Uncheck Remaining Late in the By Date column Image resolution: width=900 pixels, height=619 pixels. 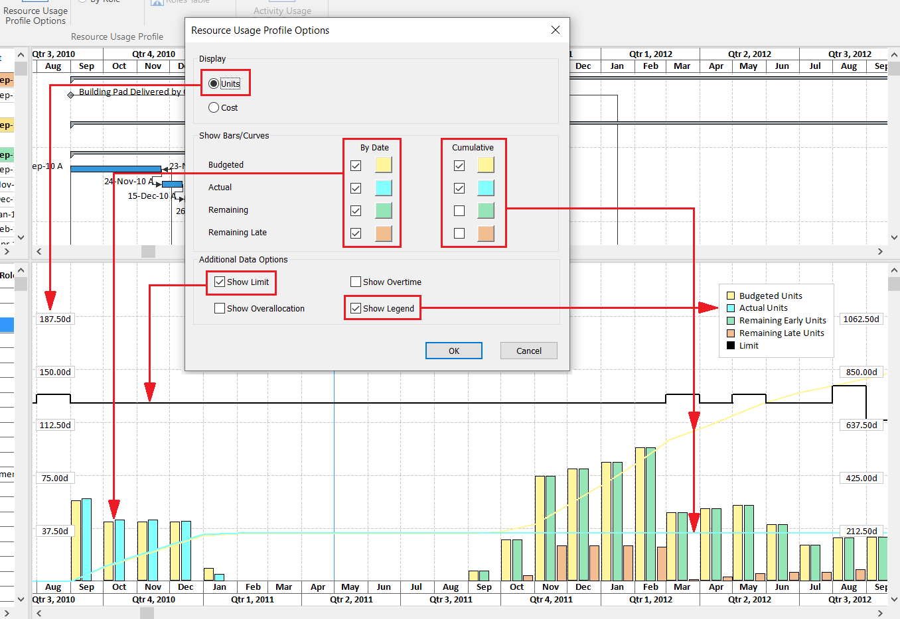(x=356, y=233)
